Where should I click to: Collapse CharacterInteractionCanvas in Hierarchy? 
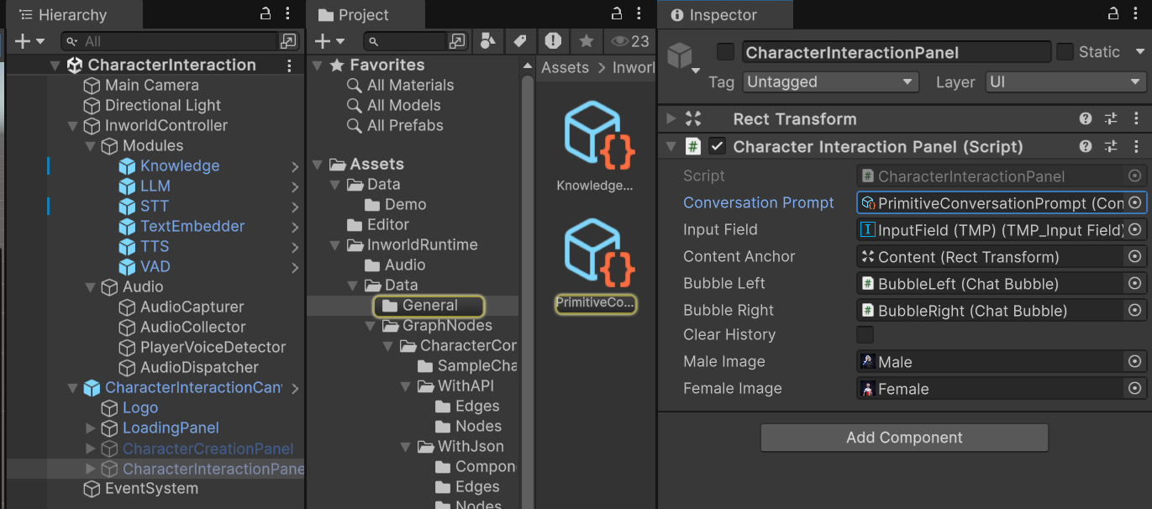73,388
